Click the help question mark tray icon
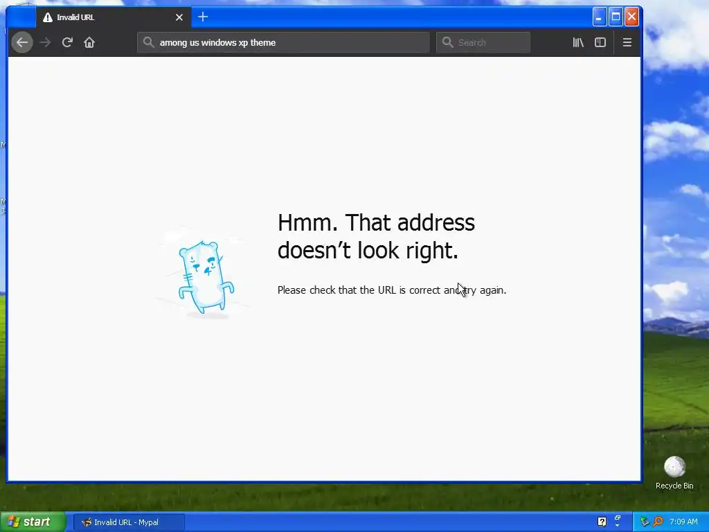709x532 pixels. tap(602, 522)
